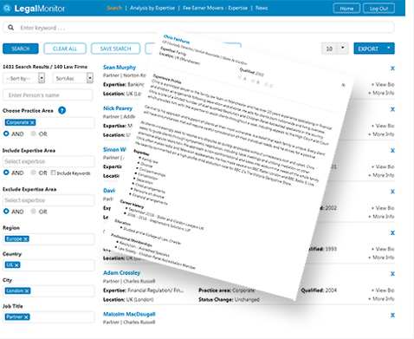
Task: Select AND for Exclude Expertise Area
Action: (6, 212)
